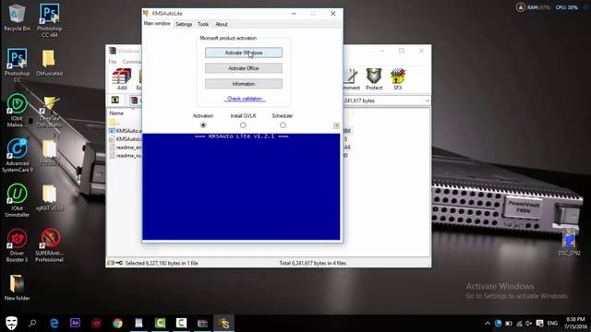591x332 pixels.
Task: Open the SUPERAnti Professional desktop icon
Action: click(49, 245)
